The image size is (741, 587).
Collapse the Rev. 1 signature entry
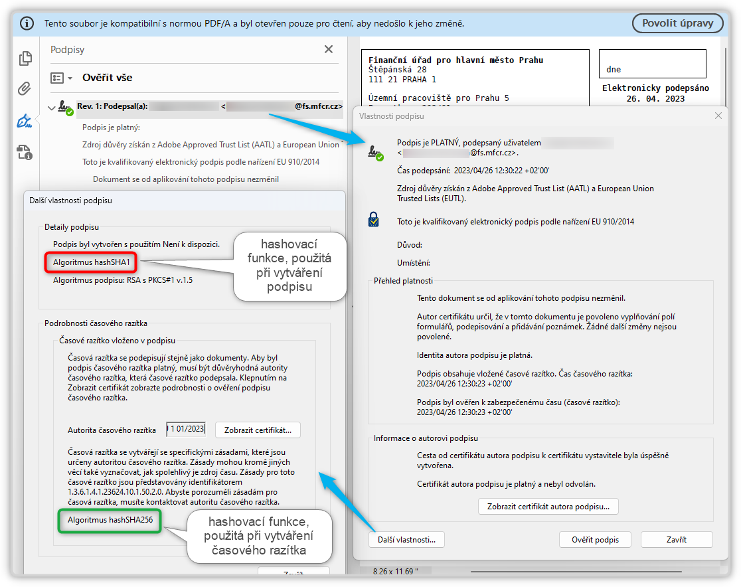[x=52, y=108]
